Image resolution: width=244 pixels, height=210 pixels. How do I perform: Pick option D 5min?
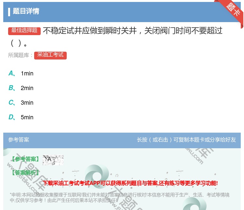[x=21, y=117]
